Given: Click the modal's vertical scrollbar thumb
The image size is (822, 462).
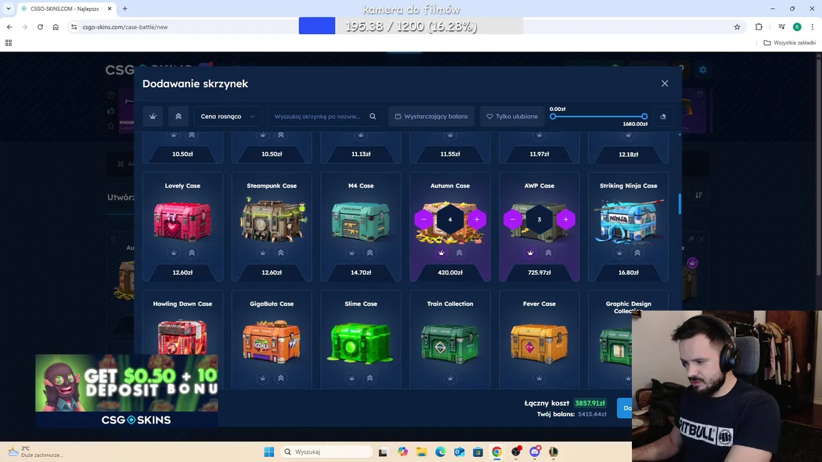Looking at the screenshot, I should point(679,204).
